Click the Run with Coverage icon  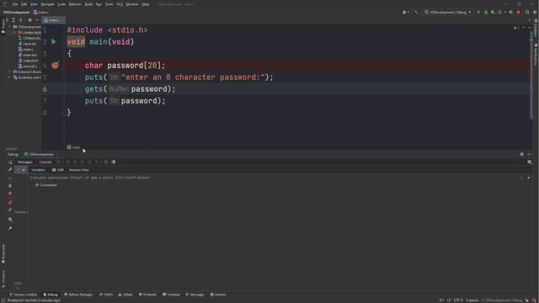pos(493,13)
